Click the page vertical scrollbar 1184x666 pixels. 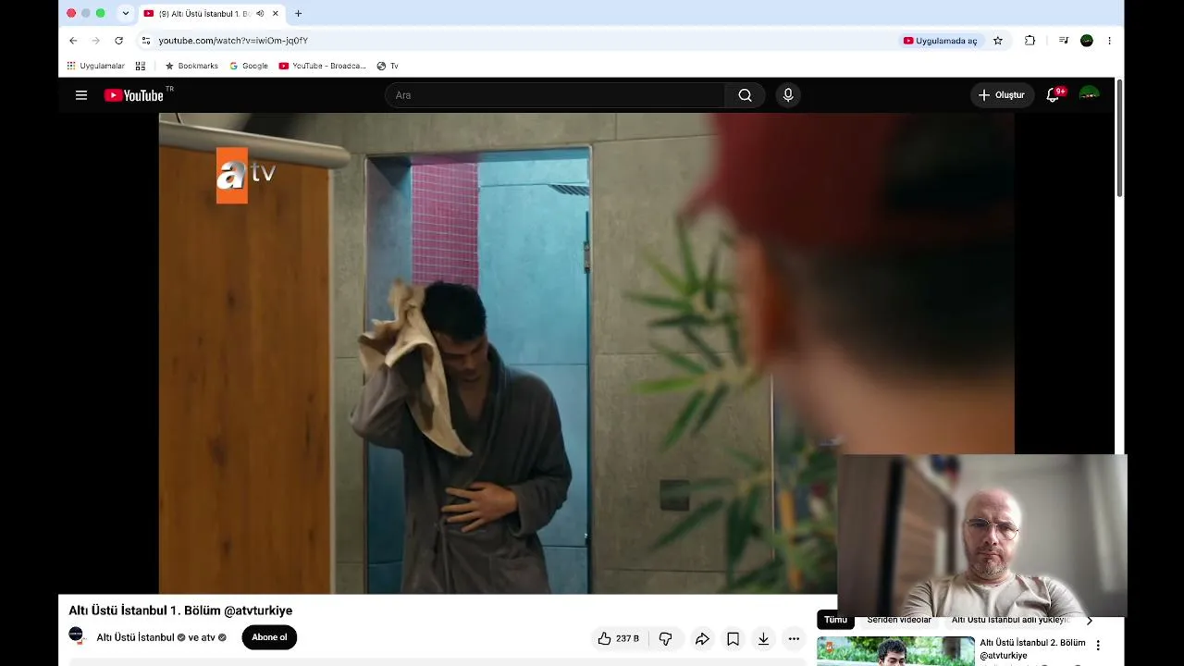tap(1119, 139)
